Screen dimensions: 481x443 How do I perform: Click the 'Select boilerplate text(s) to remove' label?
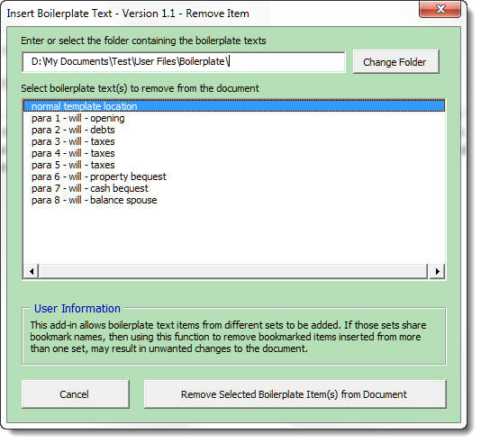click(x=140, y=88)
